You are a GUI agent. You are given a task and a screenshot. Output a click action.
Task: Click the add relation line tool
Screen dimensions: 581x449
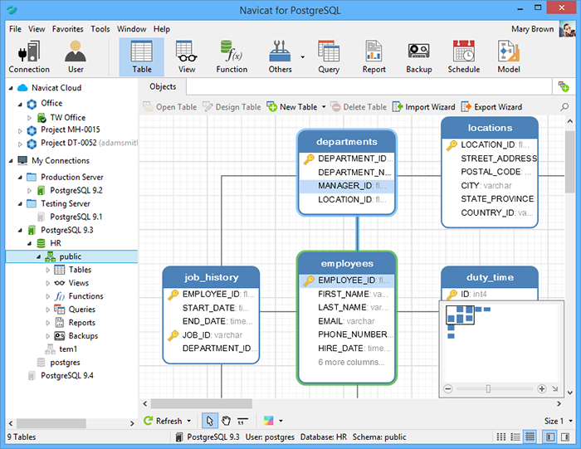242,421
